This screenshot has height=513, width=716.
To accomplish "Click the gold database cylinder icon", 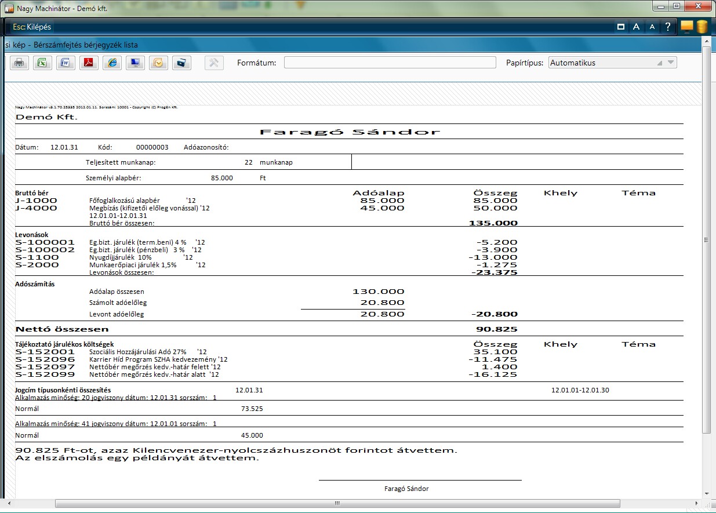I will pyautogui.click(x=702, y=27).
